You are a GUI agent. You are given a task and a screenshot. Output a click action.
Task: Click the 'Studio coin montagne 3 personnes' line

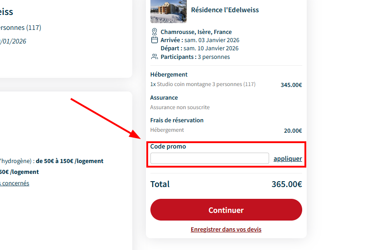pyautogui.click(x=206, y=84)
